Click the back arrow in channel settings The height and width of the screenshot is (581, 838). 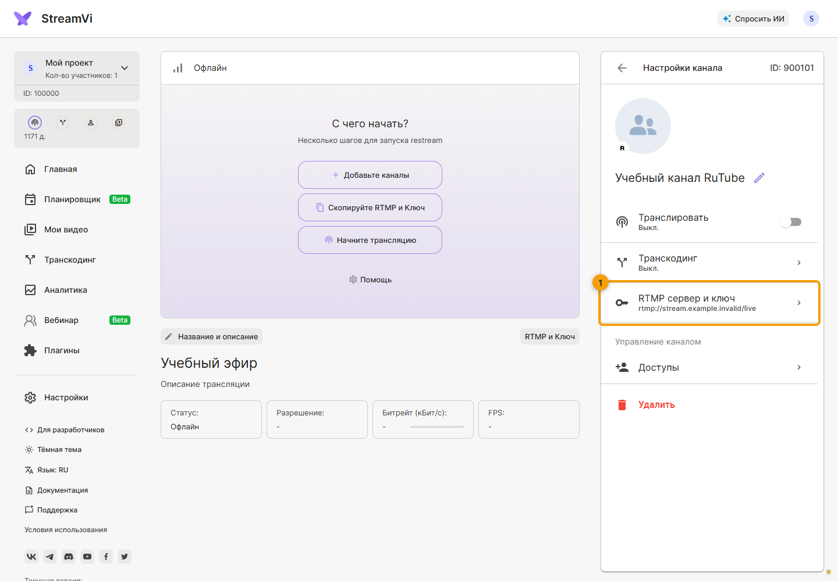[x=622, y=68]
